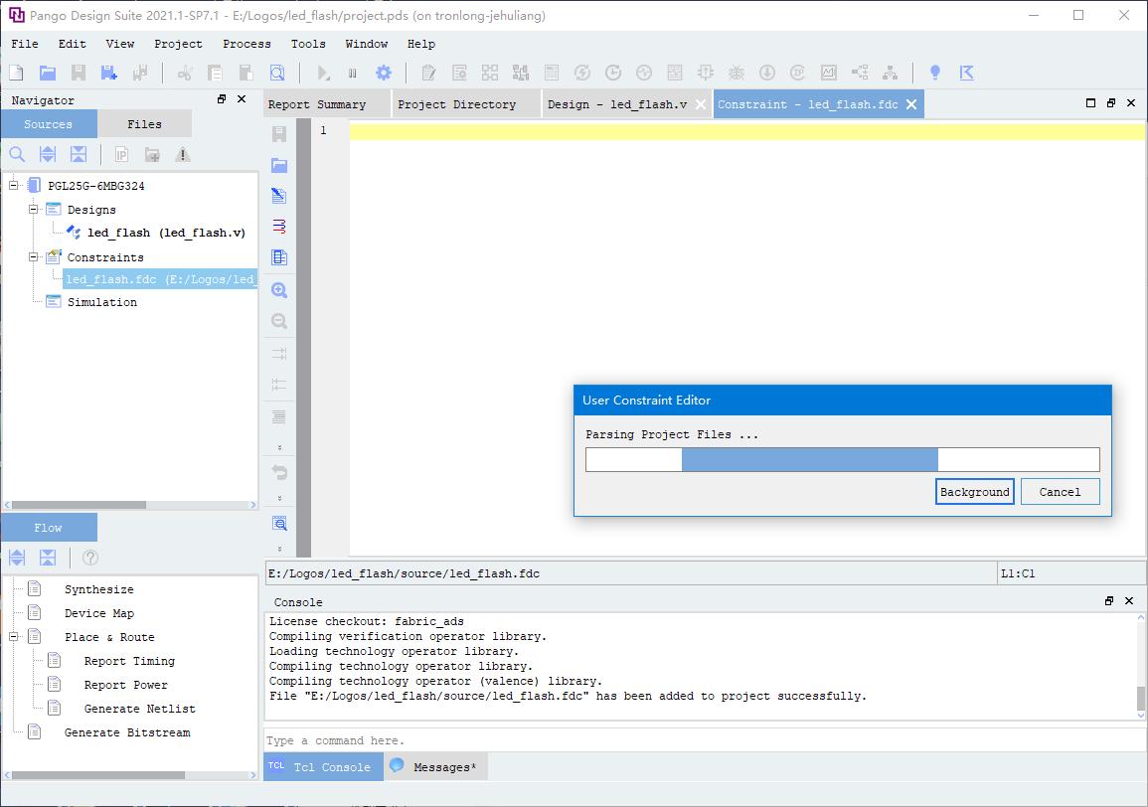1148x807 pixels.
Task: Close the Constraint - led_flash.fdc tab
Action: pos(911,104)
